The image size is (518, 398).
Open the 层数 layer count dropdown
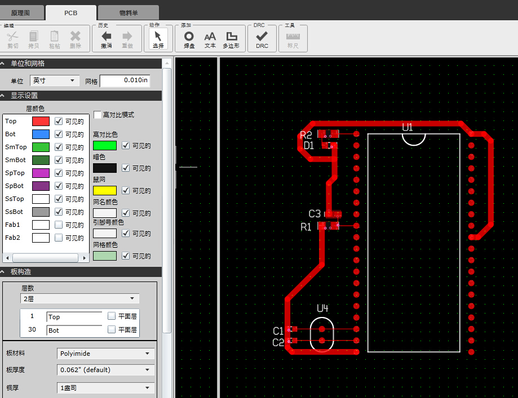pos(79,299)
